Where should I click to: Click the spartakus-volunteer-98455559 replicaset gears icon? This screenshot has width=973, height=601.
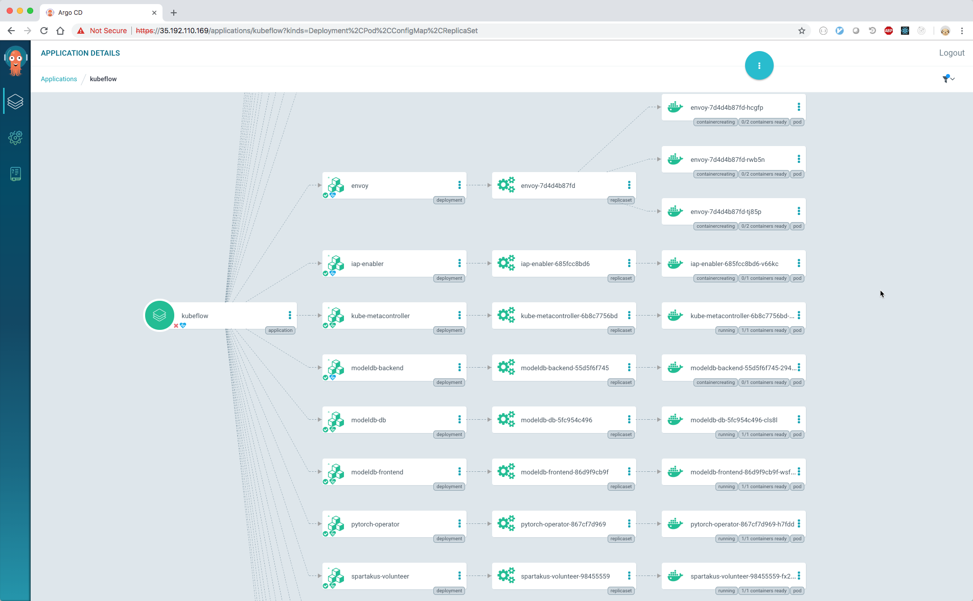(x=506, y=575)
